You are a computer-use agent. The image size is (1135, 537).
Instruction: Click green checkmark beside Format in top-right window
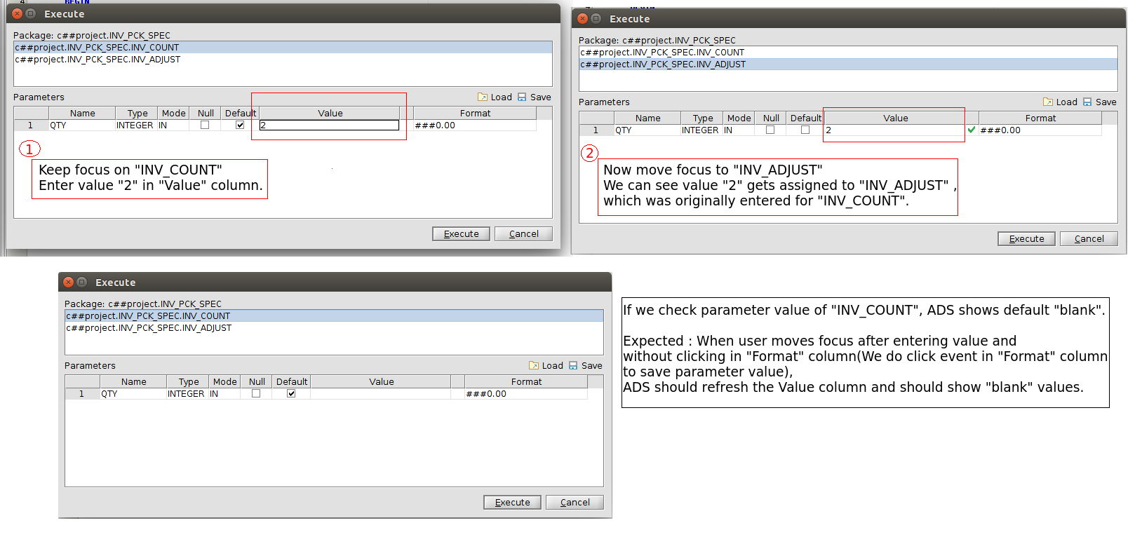pos(972,130)
